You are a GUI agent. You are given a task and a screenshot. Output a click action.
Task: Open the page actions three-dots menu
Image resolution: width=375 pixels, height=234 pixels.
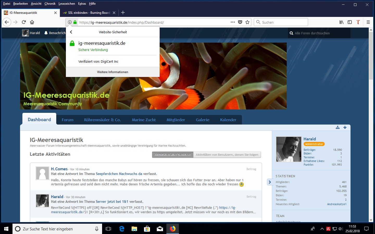click(x=233, y=22)
